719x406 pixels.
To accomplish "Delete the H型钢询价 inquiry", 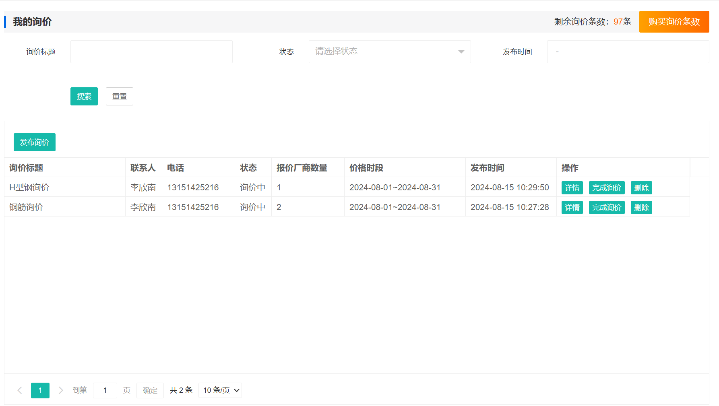I will point(641,188).
